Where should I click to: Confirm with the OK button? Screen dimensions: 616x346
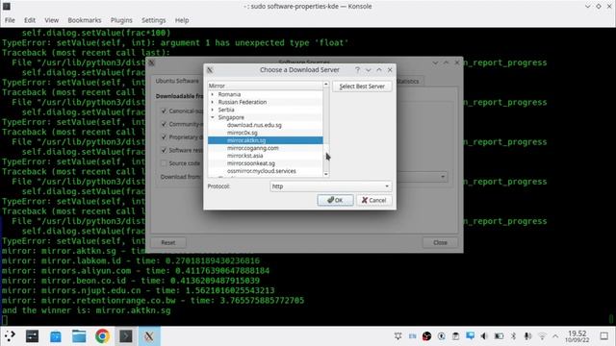coord(335,200)
